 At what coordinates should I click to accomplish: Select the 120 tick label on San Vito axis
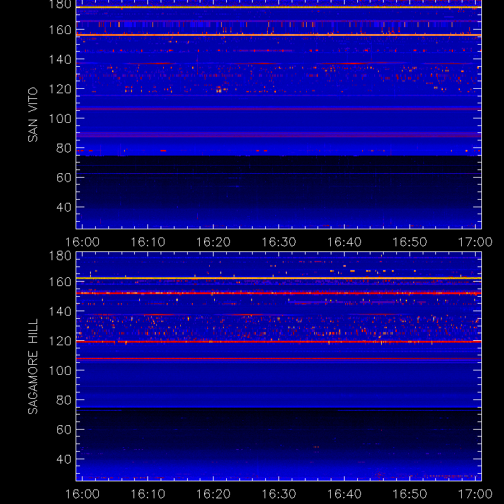(60, 89)
